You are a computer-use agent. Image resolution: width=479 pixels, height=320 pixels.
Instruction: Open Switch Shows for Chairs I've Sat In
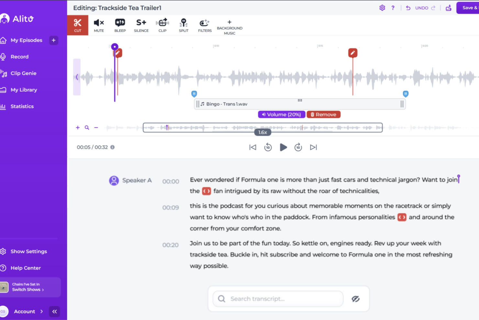tap(28, 290)
